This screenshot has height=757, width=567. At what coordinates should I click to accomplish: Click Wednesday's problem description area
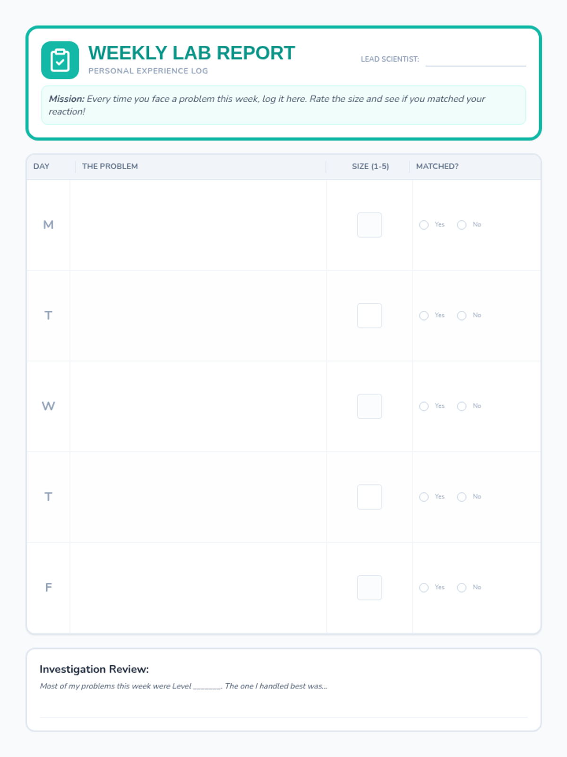(198, 406)
